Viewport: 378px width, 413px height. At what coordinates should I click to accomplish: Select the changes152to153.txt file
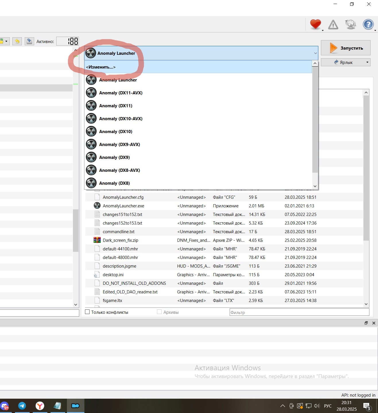coord(224,223)
